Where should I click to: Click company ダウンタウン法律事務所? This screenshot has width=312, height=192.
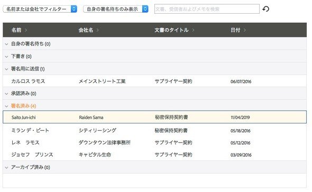(105, 142)
